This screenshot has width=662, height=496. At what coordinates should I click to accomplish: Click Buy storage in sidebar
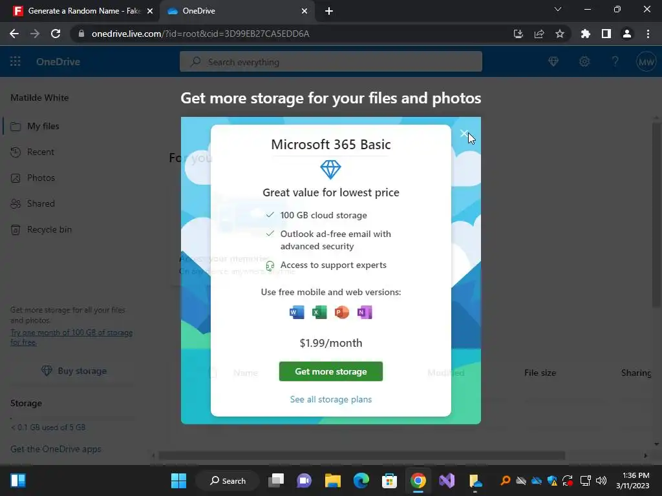[74, 371]
